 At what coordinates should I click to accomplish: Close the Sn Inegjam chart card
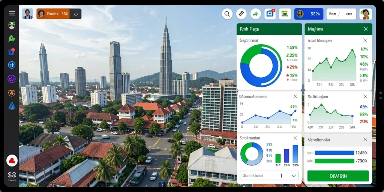coord(365,97)
